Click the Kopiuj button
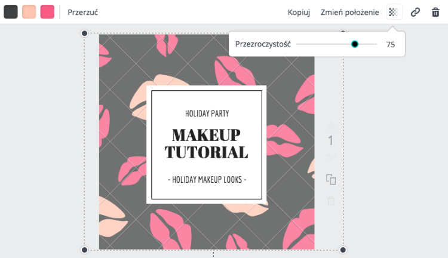 click(x=299, y=13)
